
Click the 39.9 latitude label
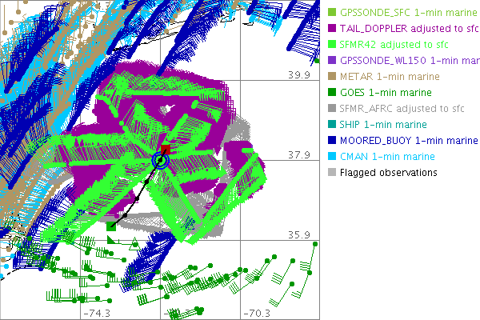tap(298, 74)
